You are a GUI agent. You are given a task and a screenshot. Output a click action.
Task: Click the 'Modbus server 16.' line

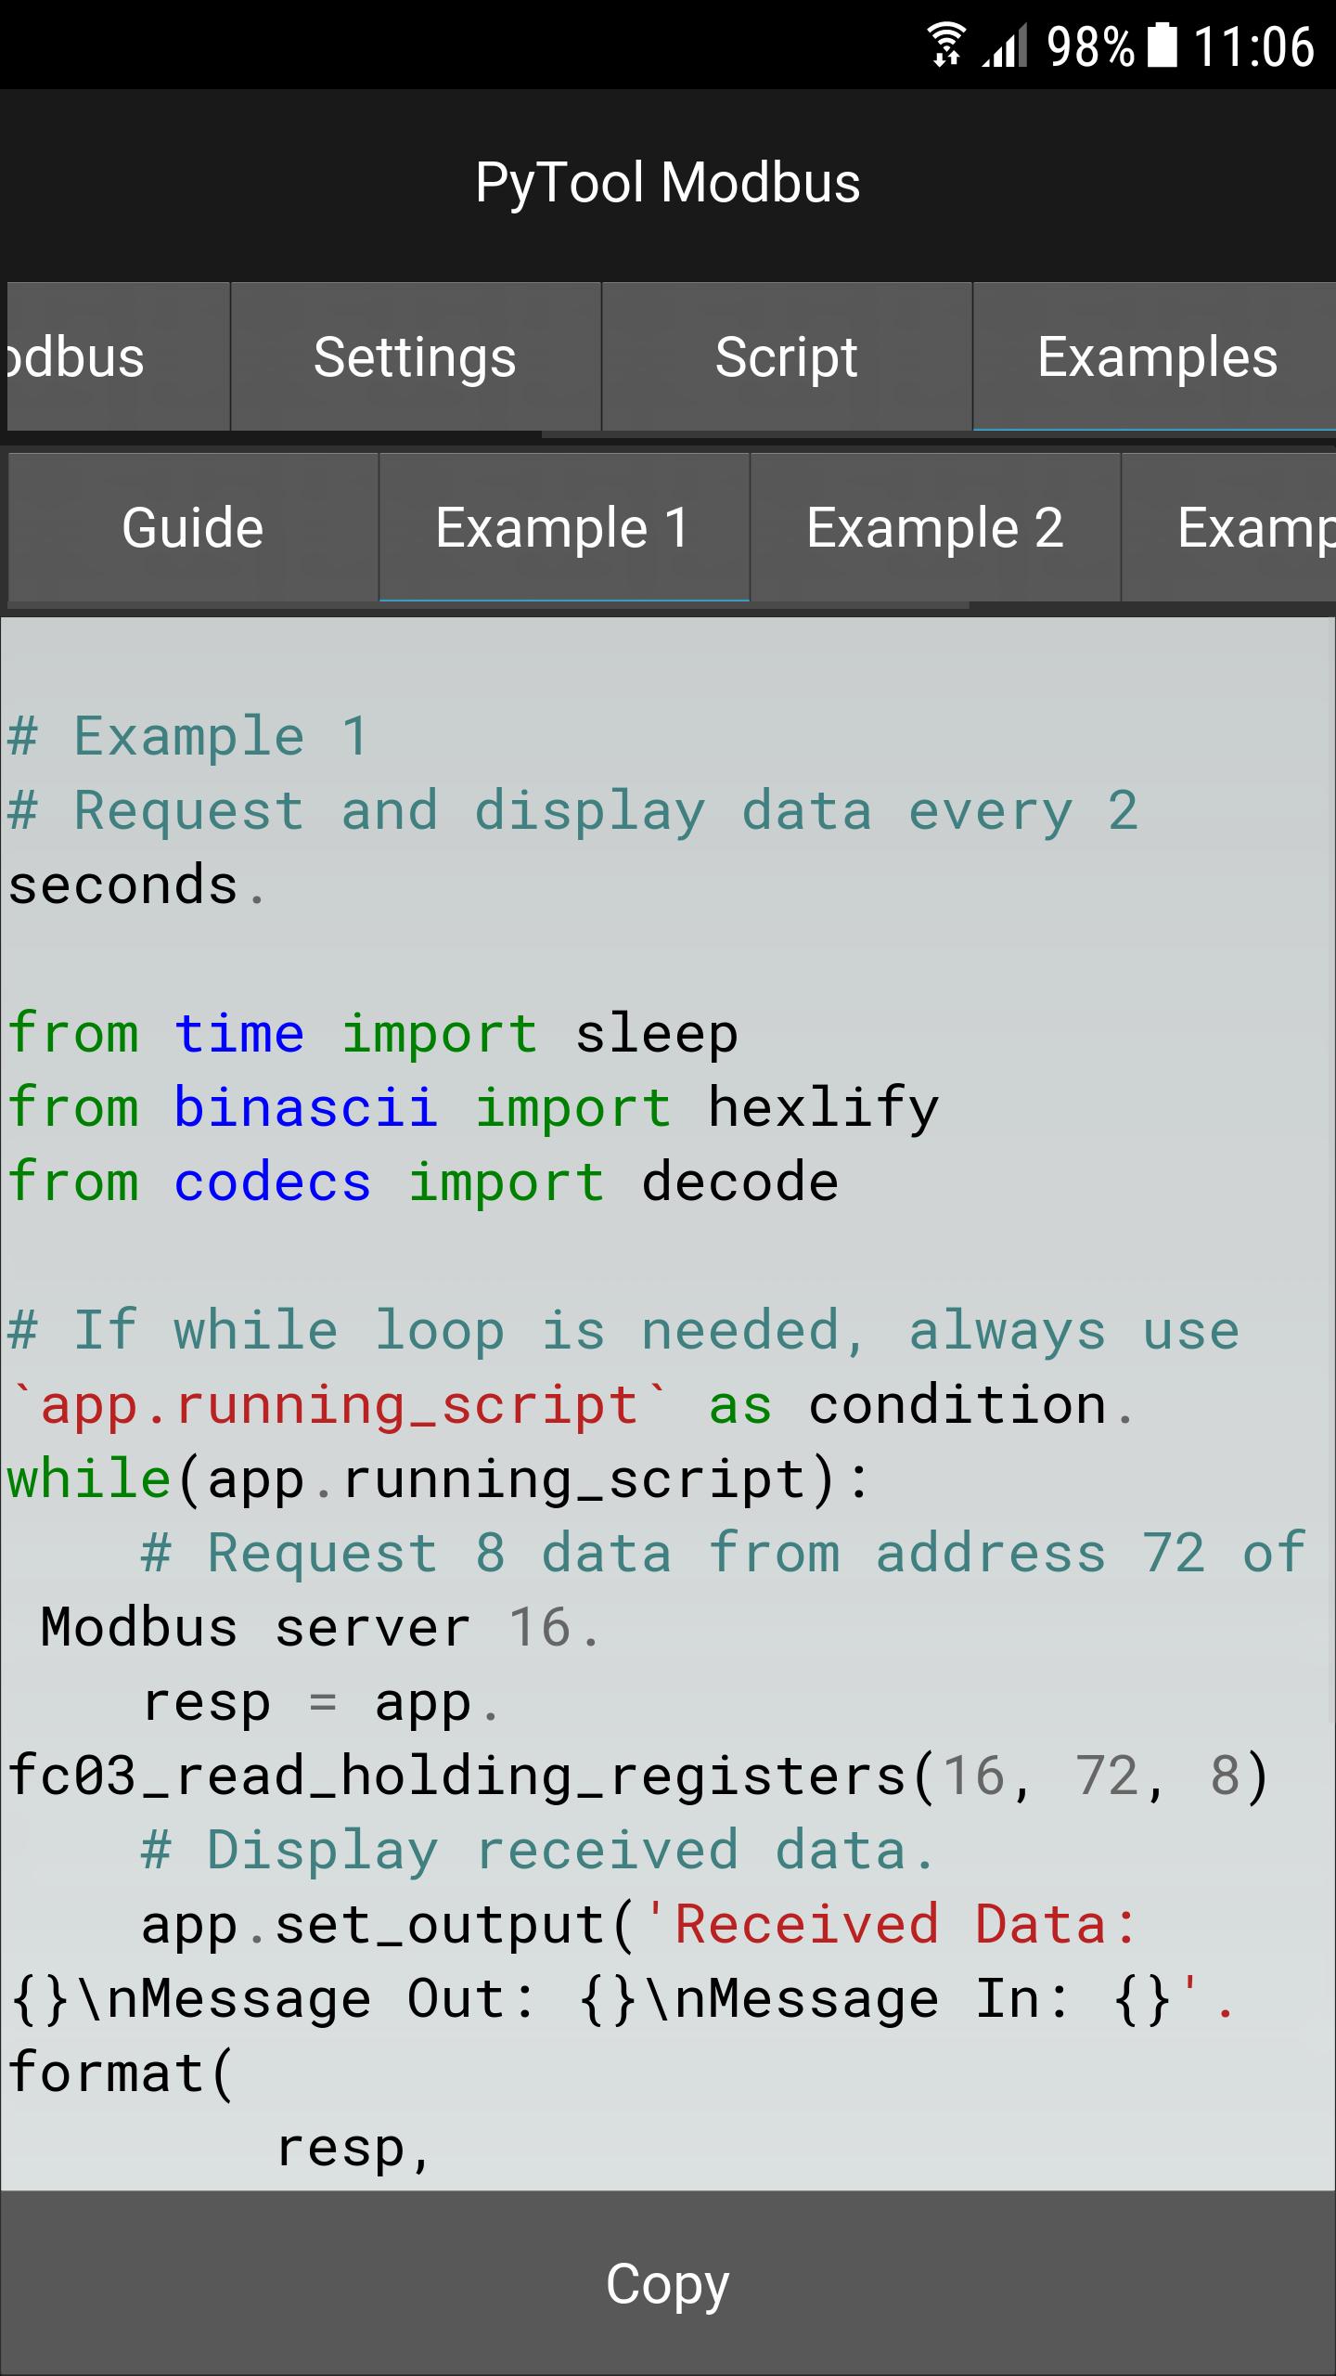coord(321,1628)
